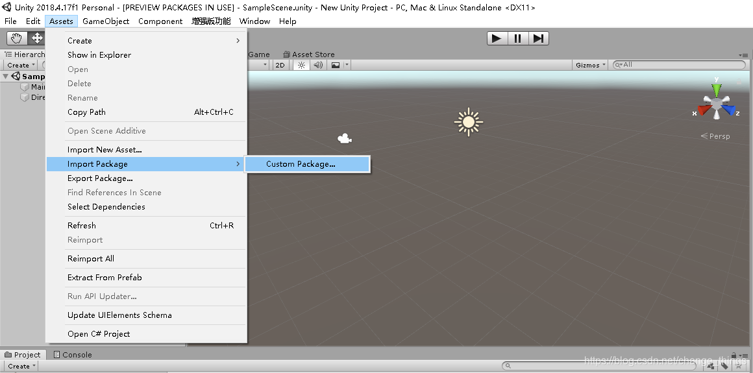The image size is (753, 373).
Task: Choose Show in Explorer
Action: [147, 54]
